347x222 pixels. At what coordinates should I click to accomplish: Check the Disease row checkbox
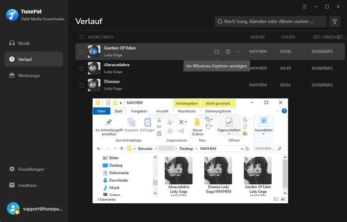(82, 85)
